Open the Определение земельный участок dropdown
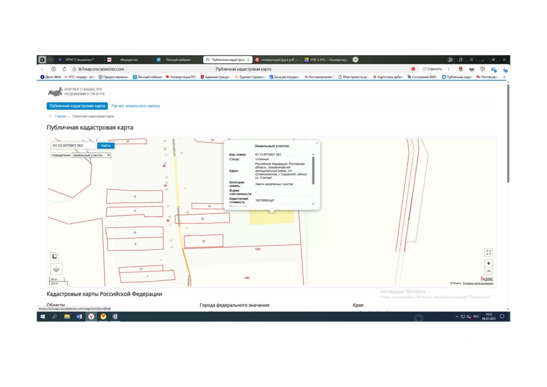The image size is (547, 387). 91,155
